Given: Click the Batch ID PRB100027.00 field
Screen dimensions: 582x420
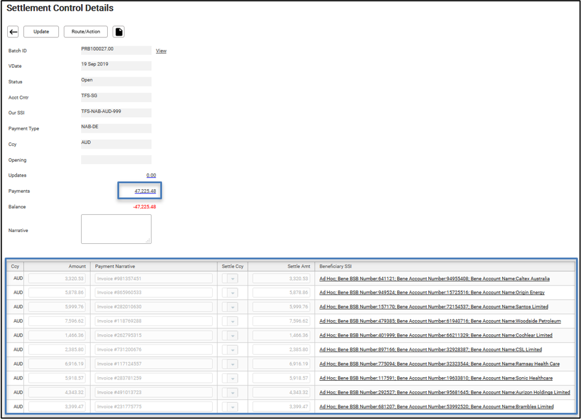Looking at the screenshot, I should 116,50.
